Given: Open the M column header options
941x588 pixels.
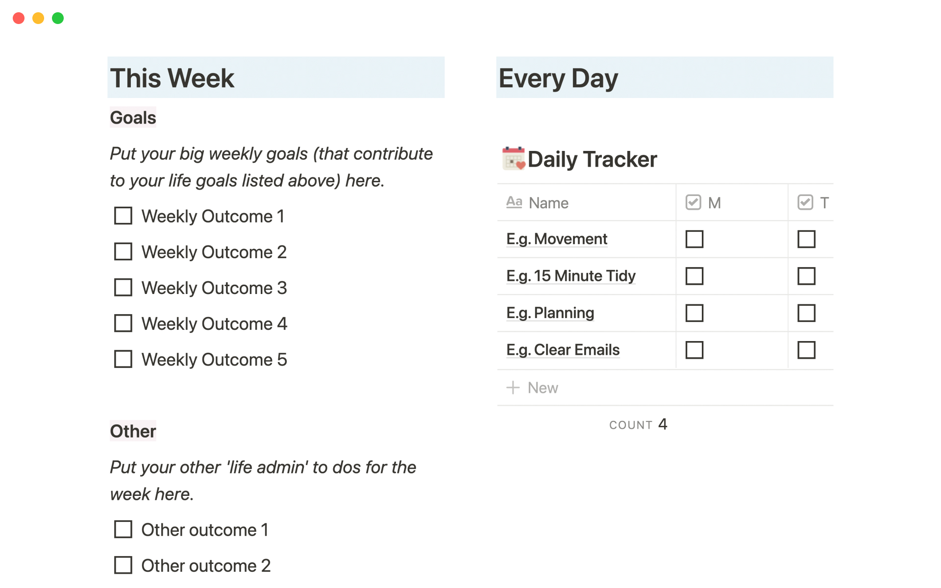Looking at the screenshot, I should point(714,203).
